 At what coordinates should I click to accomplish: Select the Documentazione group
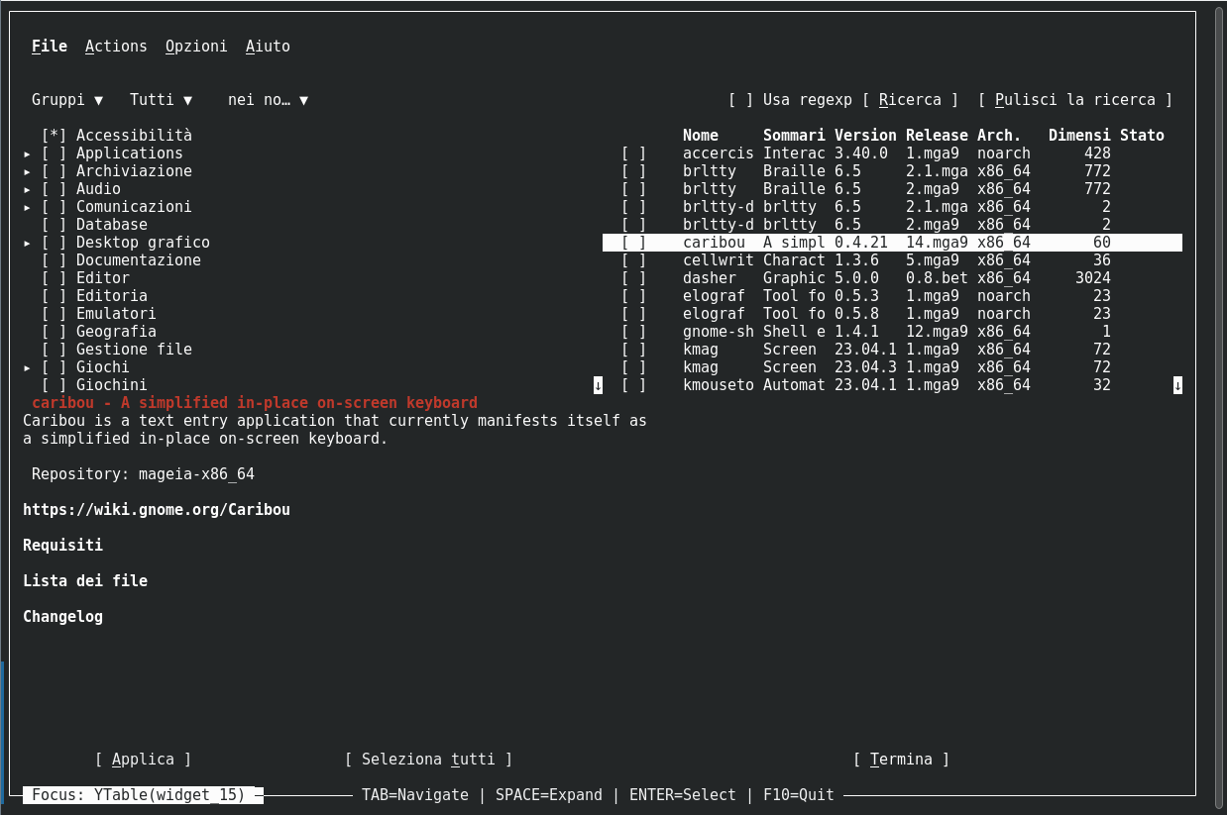[x=139, y=260]
